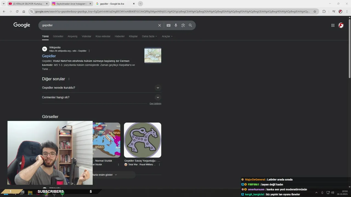Click the Wikipedia W favicon of first result

(x=44, y=49)
